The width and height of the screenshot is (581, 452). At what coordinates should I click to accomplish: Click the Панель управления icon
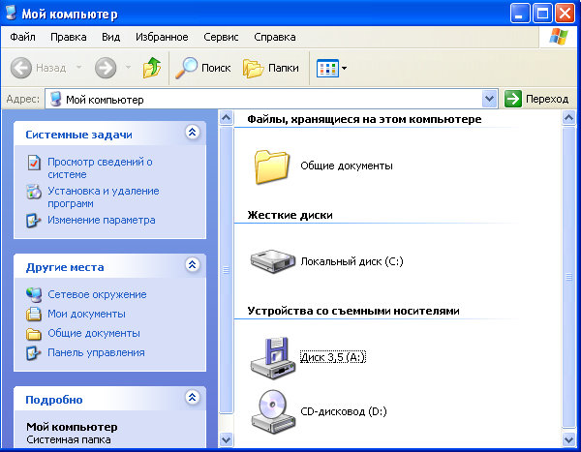pyautogui.click(x=33, y=352)
